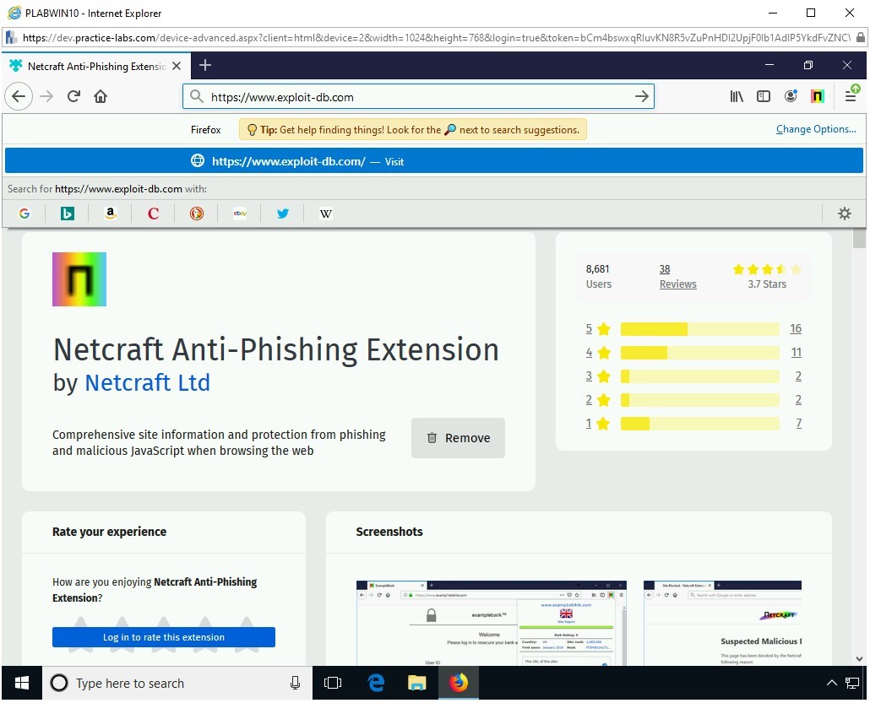The image size is (870, 703).
Task: Click the 5-star rating bar
Action: (699, 329)
